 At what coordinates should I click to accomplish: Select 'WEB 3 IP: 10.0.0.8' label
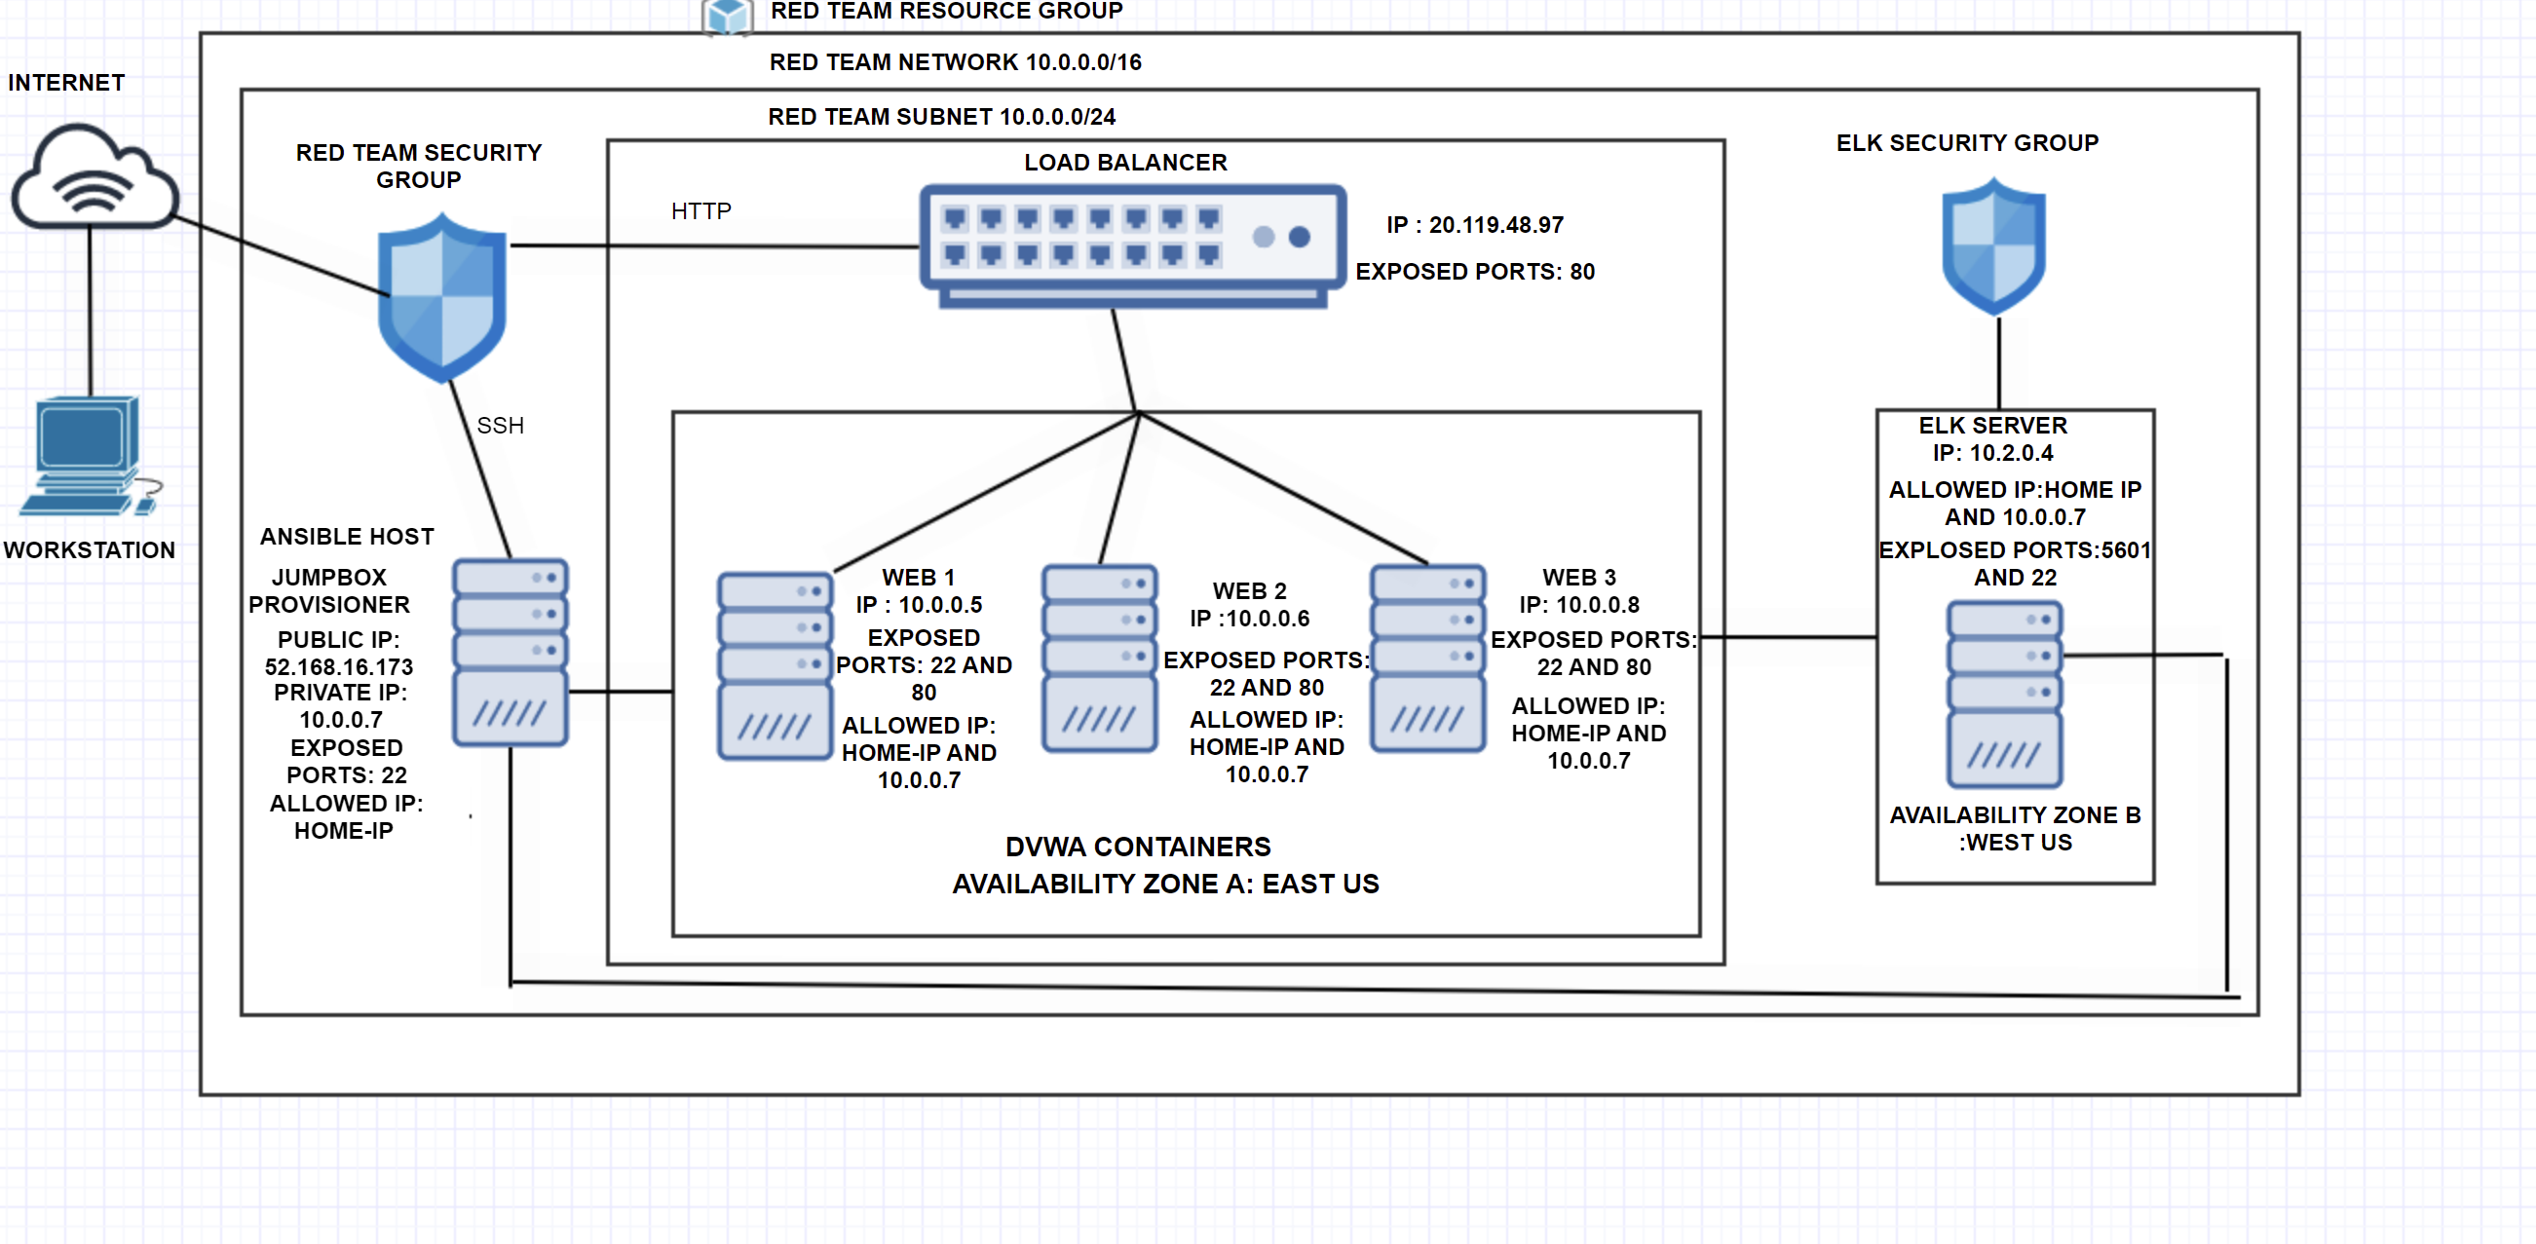[1579, 590]
